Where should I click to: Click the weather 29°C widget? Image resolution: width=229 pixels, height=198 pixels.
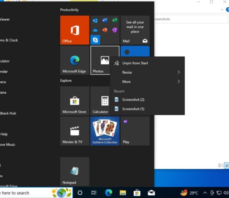tap(189, 193)
